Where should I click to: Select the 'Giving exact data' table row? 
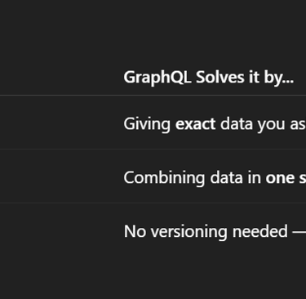pyautogui.click(x=153, y=123)
